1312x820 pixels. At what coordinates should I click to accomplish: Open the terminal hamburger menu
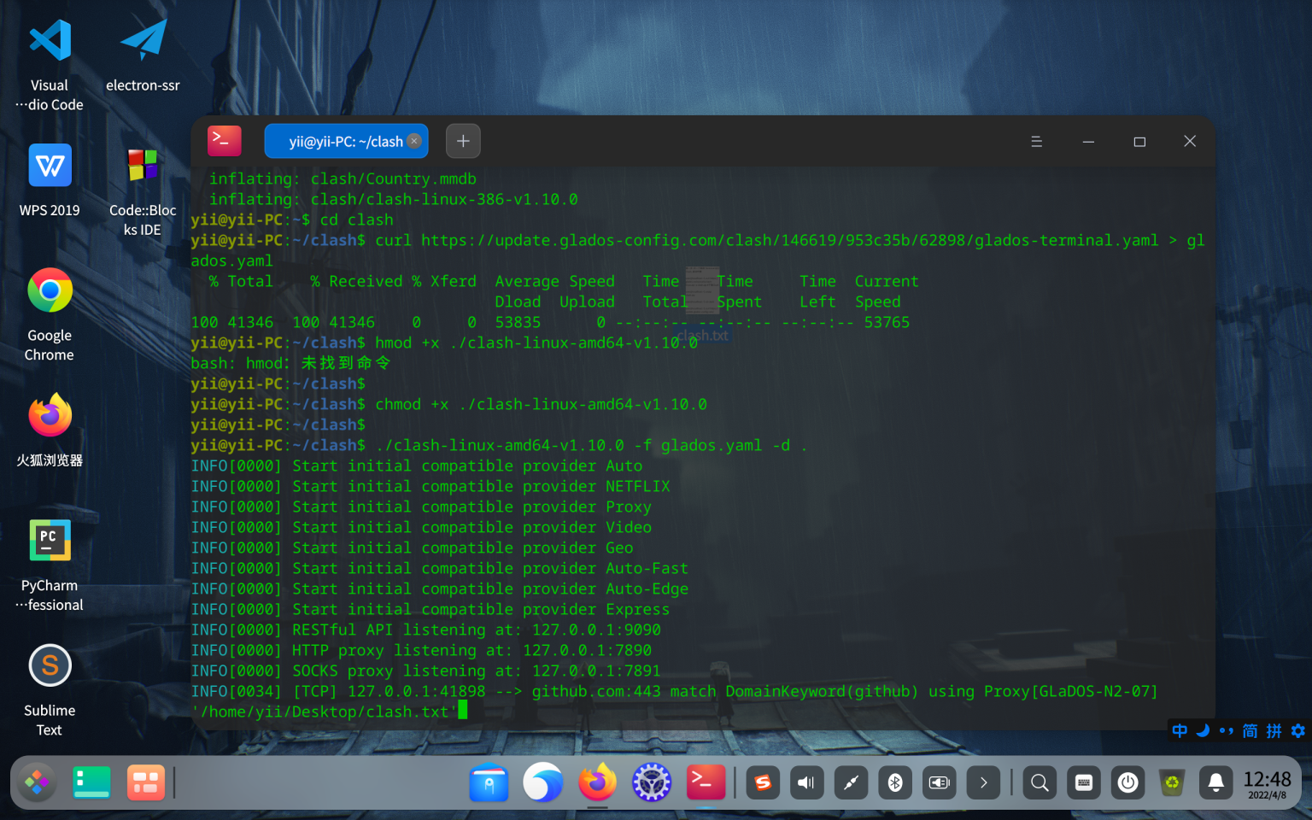click(x=1036, y=142)
